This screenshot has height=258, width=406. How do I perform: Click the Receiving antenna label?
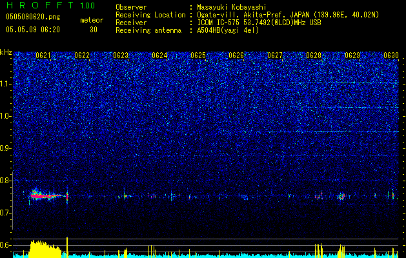coord(148,30)
